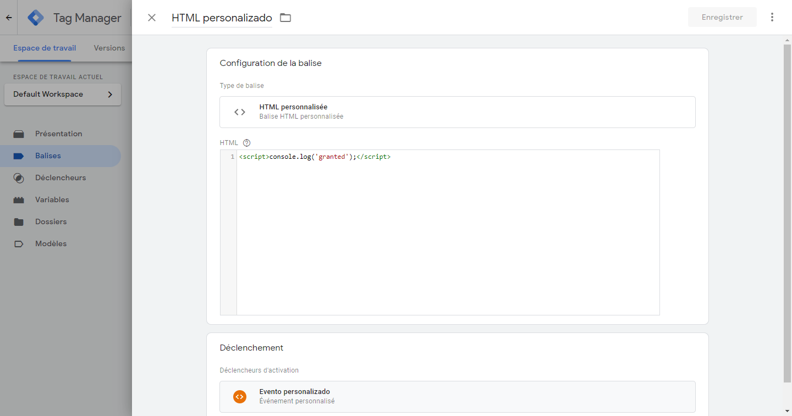The width and height of the screenshot is (792, 416).
Task: Select the Espace de travail tab
Action: [x=45, y=48]
